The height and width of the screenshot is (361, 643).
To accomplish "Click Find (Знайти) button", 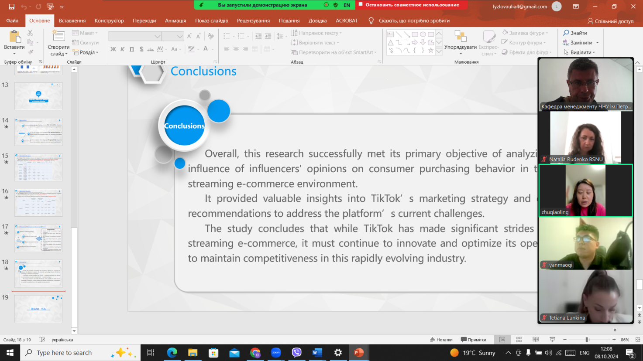I will coord(575,33).
